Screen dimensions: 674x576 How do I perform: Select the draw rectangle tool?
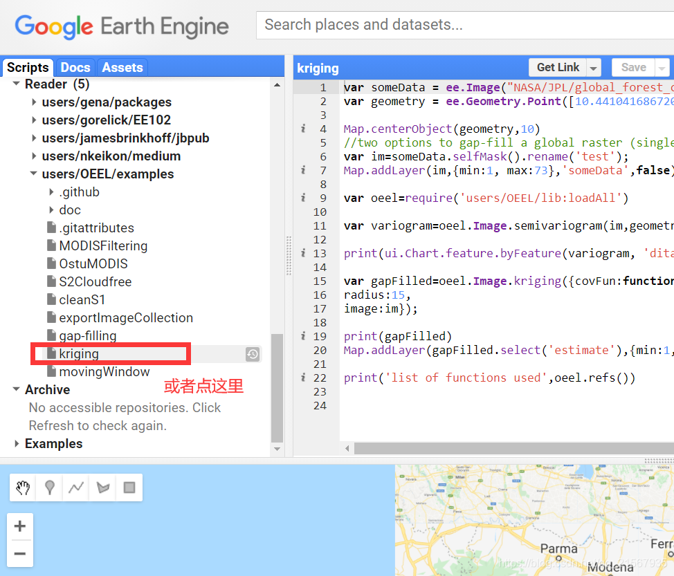point(129,487)
